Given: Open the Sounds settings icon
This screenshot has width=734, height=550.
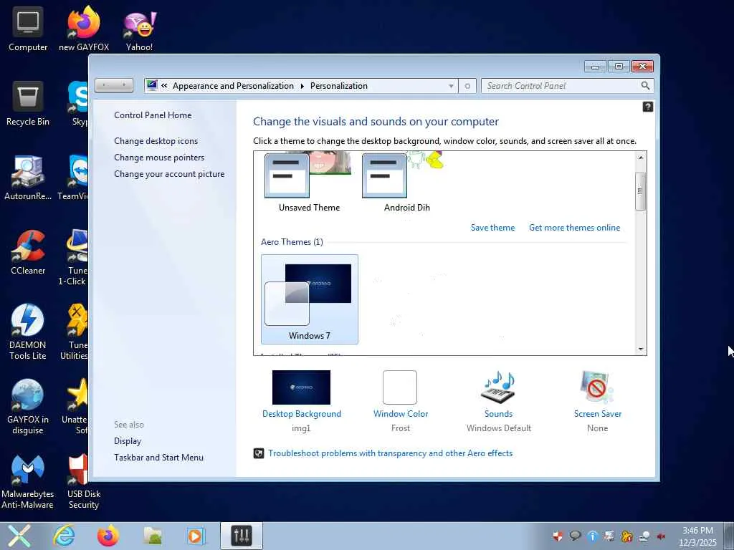Looking at the screenshot, I should click(499, 387).
